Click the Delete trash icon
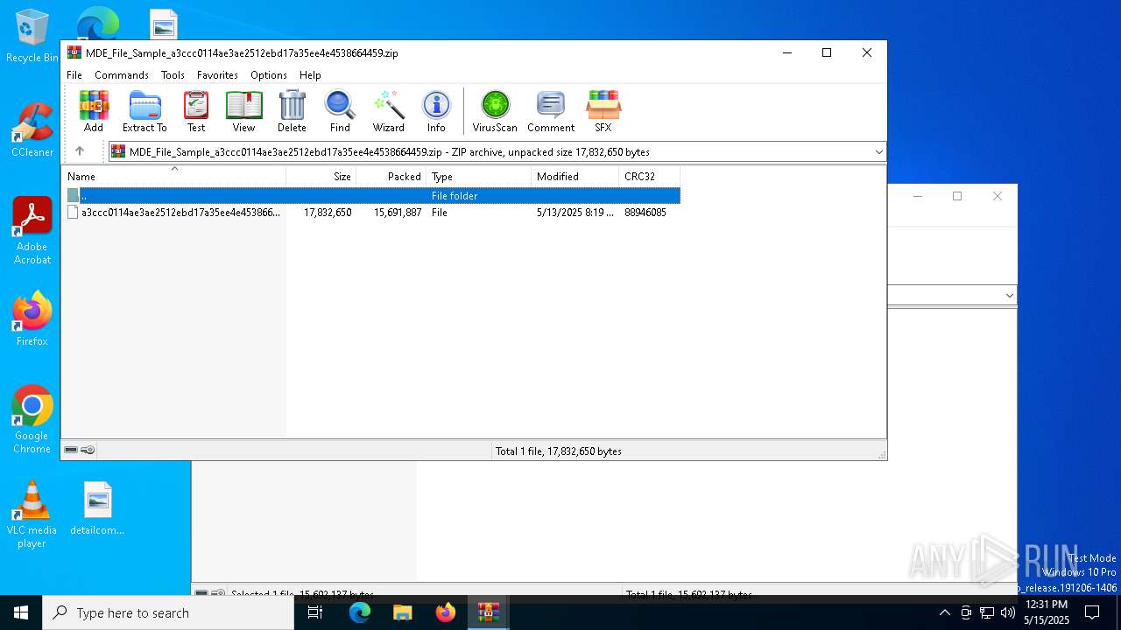 click(292, 111)
